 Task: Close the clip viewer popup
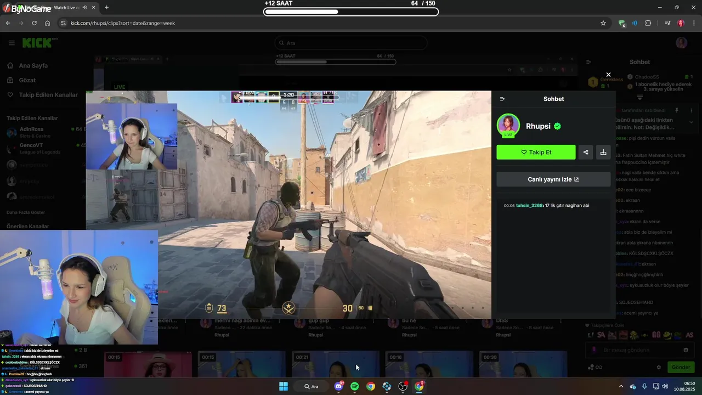click(x=608, y=75)
